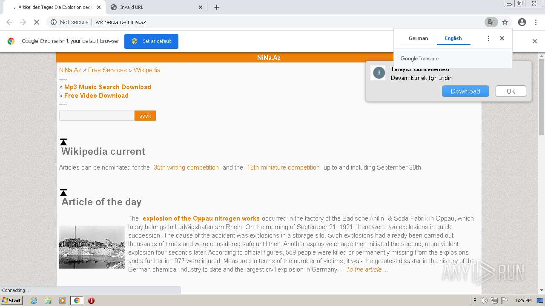Click the browser back arrow
Screen dimensions: 545x306
9,22
